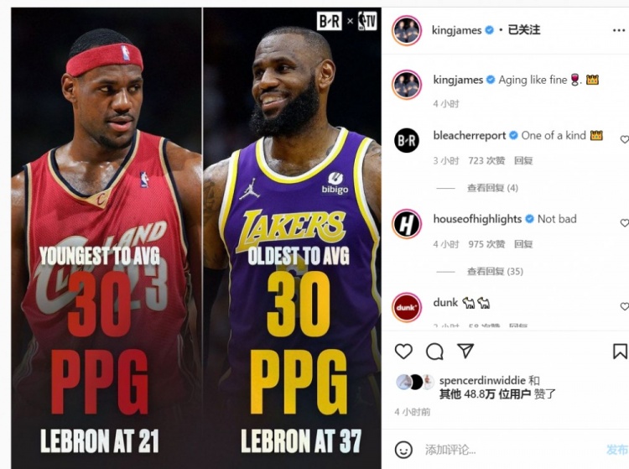Image resolution: width=629 pixels, height=469 pixels.
Task: Share post via paper plane icon
Action: click(x=465, y=351)
